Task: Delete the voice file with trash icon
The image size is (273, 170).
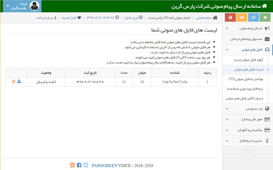Action: 13,82
